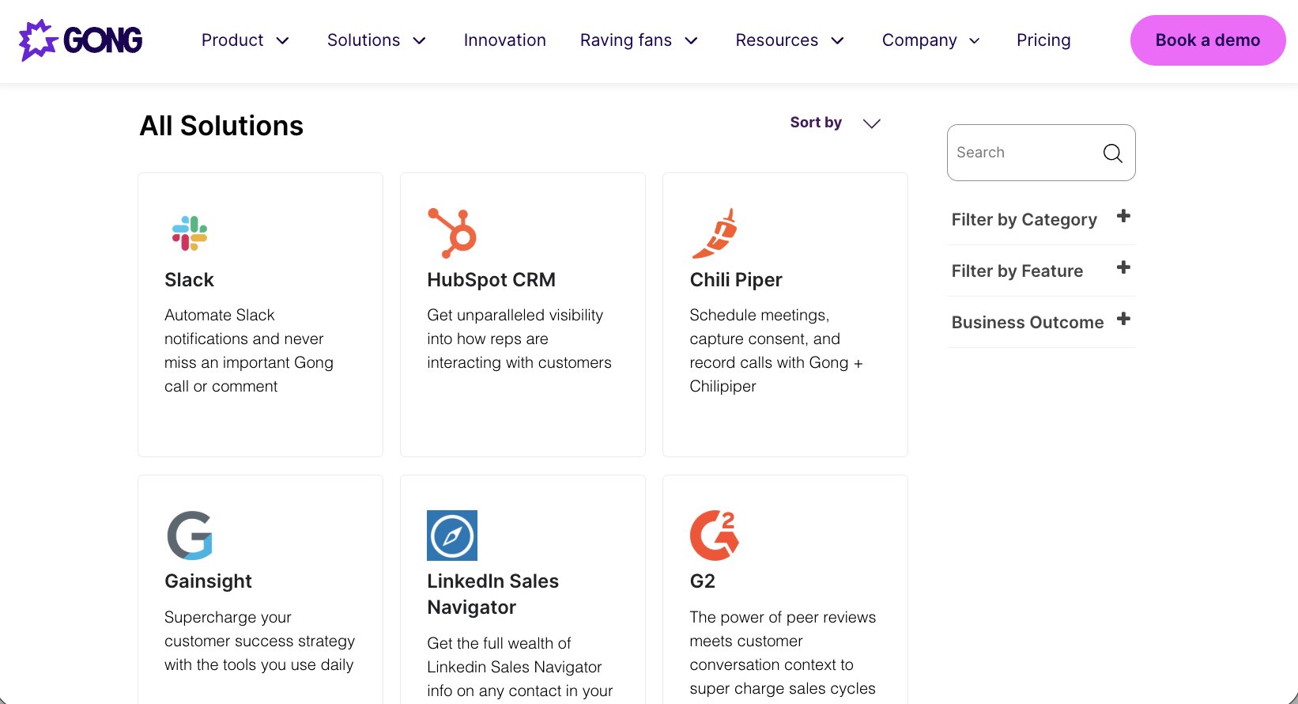Click the G2 logo icon
The width and height of the screenshot is (1298, 704).
coord(715,536)
